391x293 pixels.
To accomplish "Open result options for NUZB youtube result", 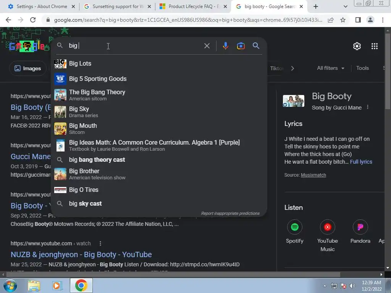I will pyautogui.click(x=100, y=243).
